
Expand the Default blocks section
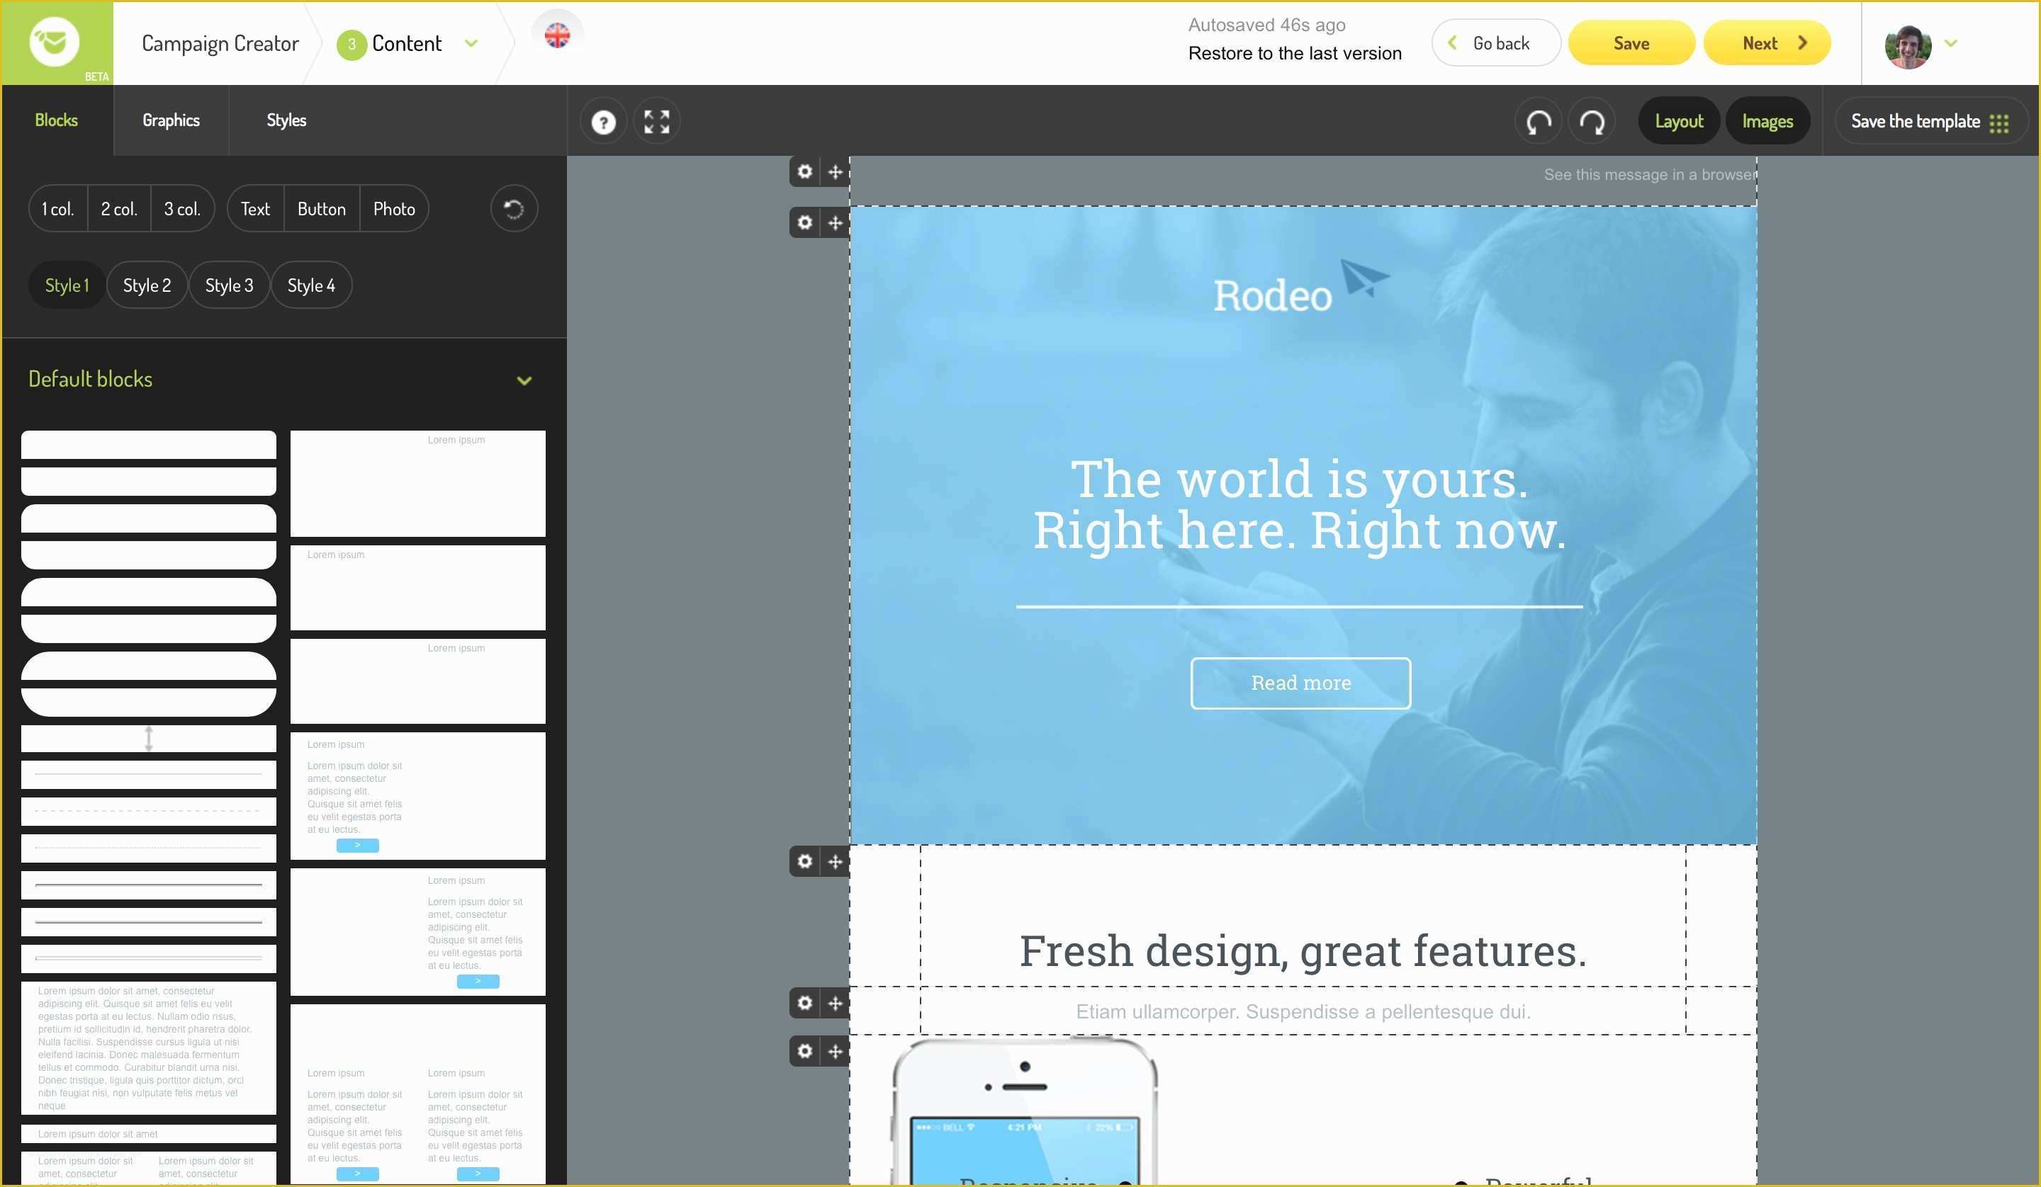click(x=524, y=380)
